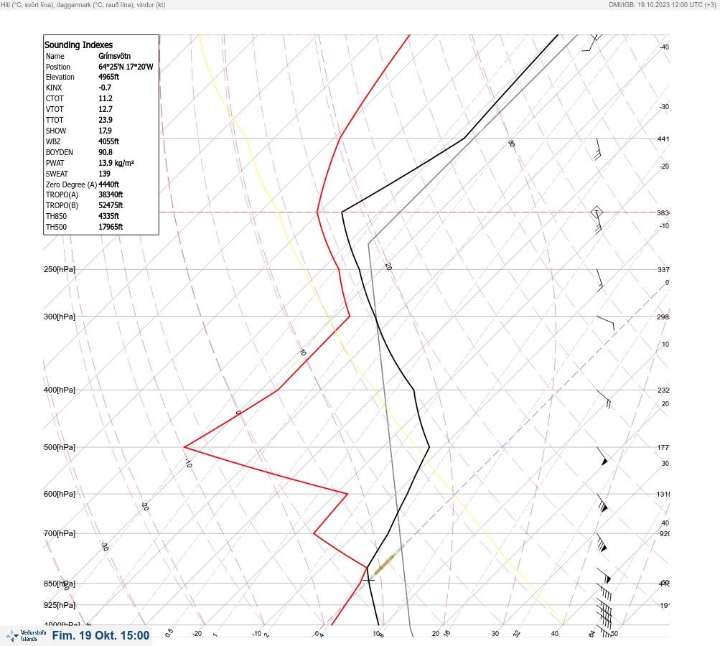This screenshot has width=720, height=646.
Task: Click the TROPO(A) value '38340ft'
Action: tap(111, 195)
